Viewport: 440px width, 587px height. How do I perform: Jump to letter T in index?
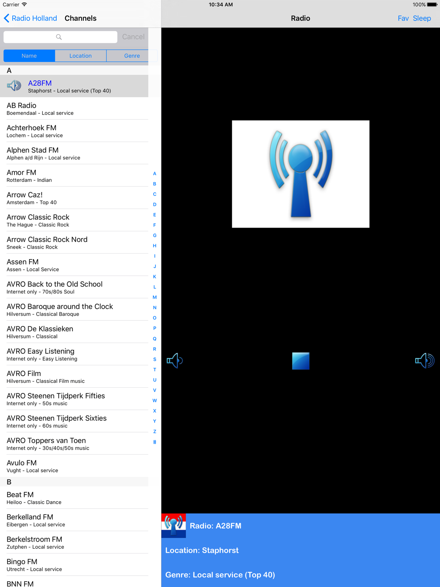click(154, 370)
